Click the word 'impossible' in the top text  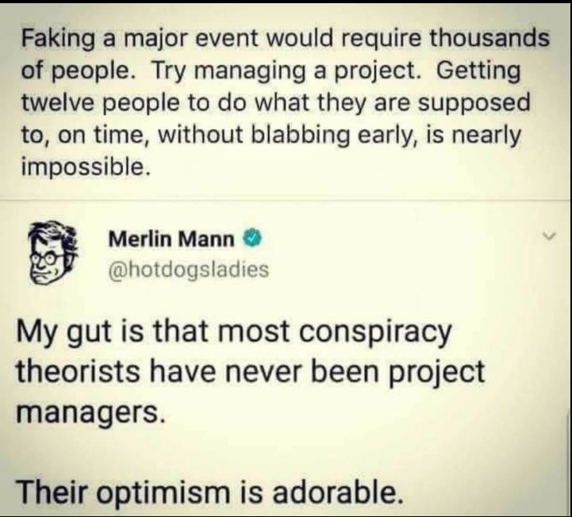83,167
